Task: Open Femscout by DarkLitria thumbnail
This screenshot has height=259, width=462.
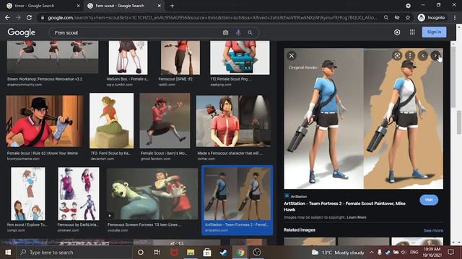Action: (x=79, y=194)
